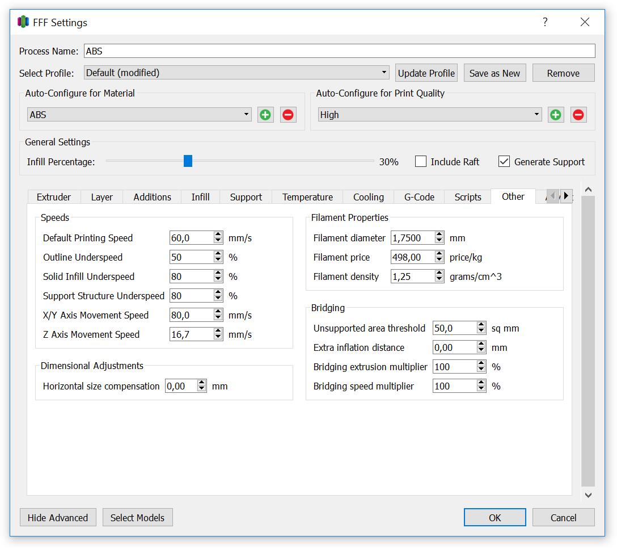617x549 pixels.
Task: Click the Extra inflation distance field
Action: pos(454,347)
